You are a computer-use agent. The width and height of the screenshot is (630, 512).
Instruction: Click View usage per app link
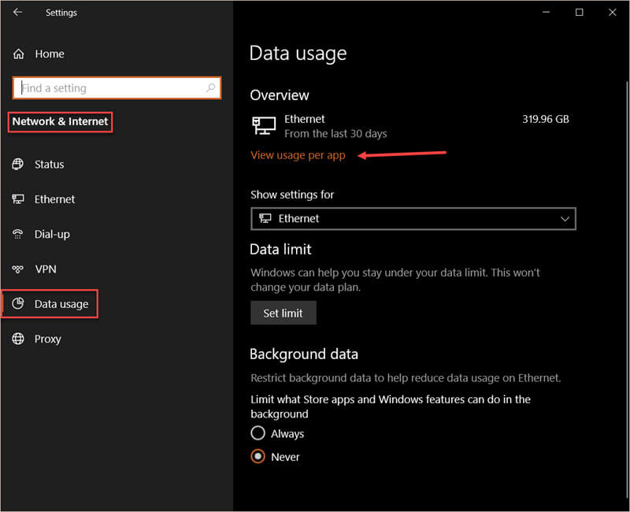coord(298,155)
